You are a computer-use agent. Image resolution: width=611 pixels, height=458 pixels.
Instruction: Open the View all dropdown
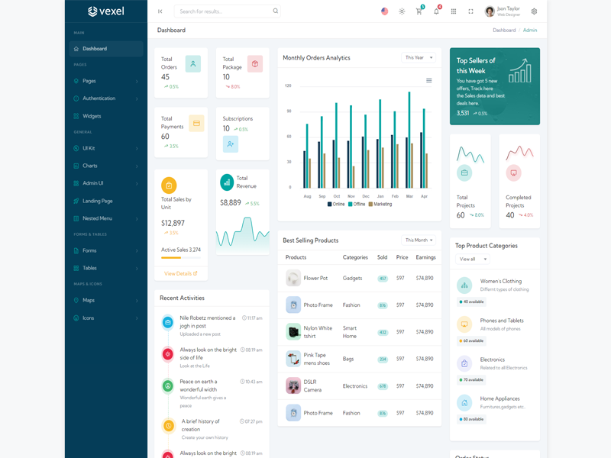pos(472,260)
